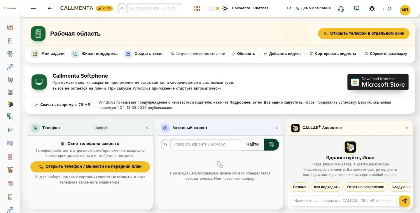Click the bug report icon

coord(372,8)
